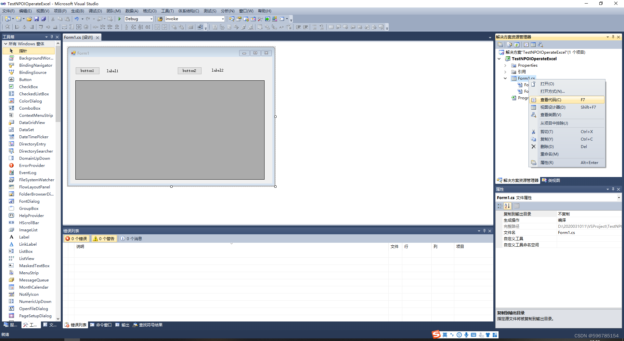Image resolution: width=624 pixels, height=341 pixels.
Task: Collapse the Form1.cs tree node
Action: [505, 78]
